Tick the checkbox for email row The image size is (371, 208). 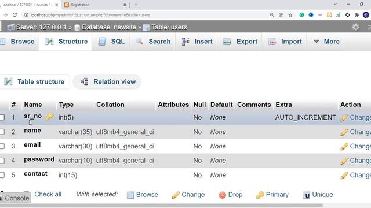click(x=2, y=146)
